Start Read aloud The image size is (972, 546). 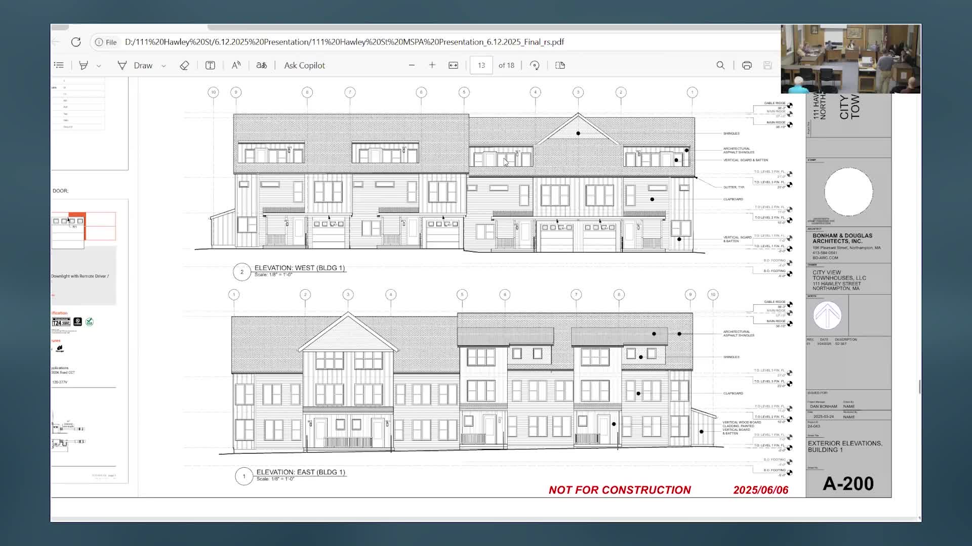236,65
